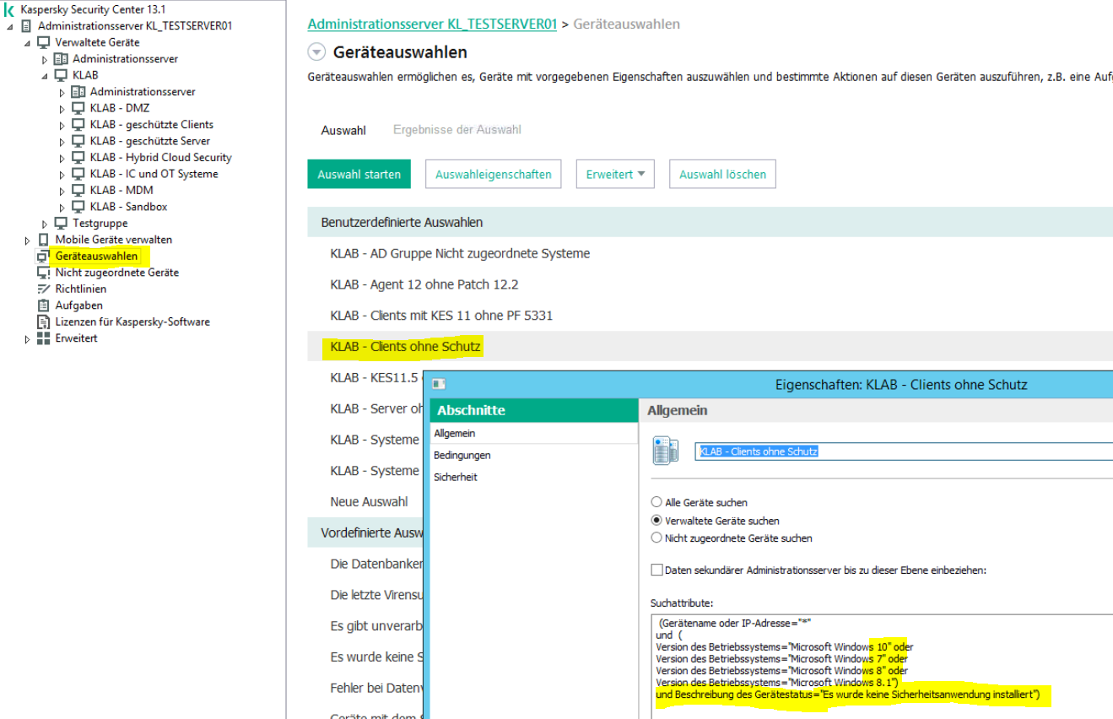Select the Administrationsserver KL_TESTSERVER01 server icon in tree
The image size is (1113, 719).
(26, 26)
